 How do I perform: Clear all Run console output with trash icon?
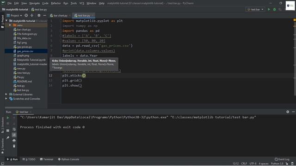(x=14, y=146)
